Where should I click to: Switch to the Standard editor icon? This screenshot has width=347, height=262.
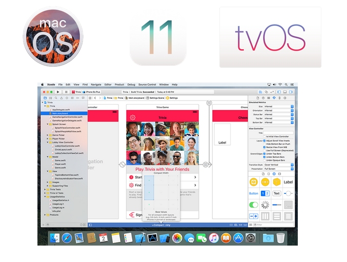[260, 92]
